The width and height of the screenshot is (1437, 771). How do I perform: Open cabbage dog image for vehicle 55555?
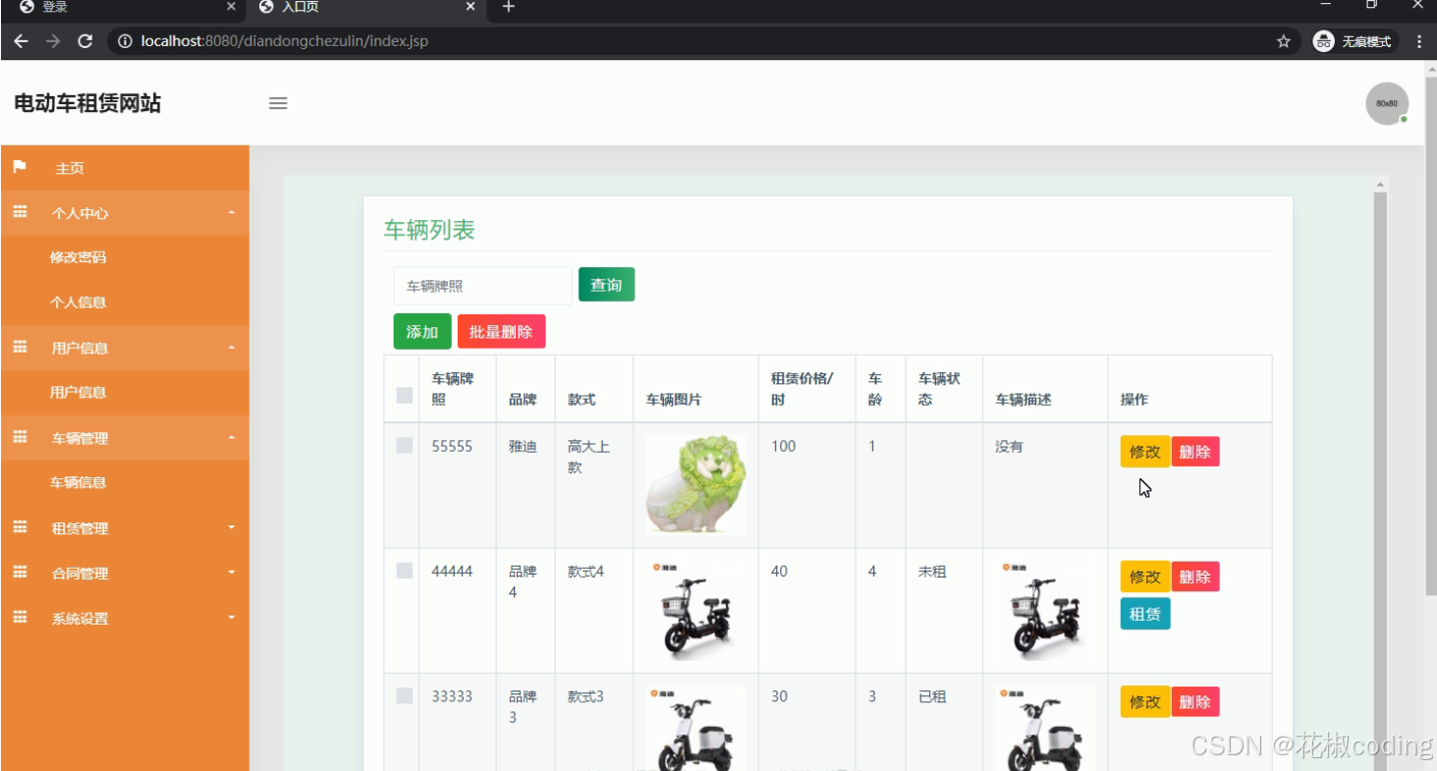coord(695,485)
